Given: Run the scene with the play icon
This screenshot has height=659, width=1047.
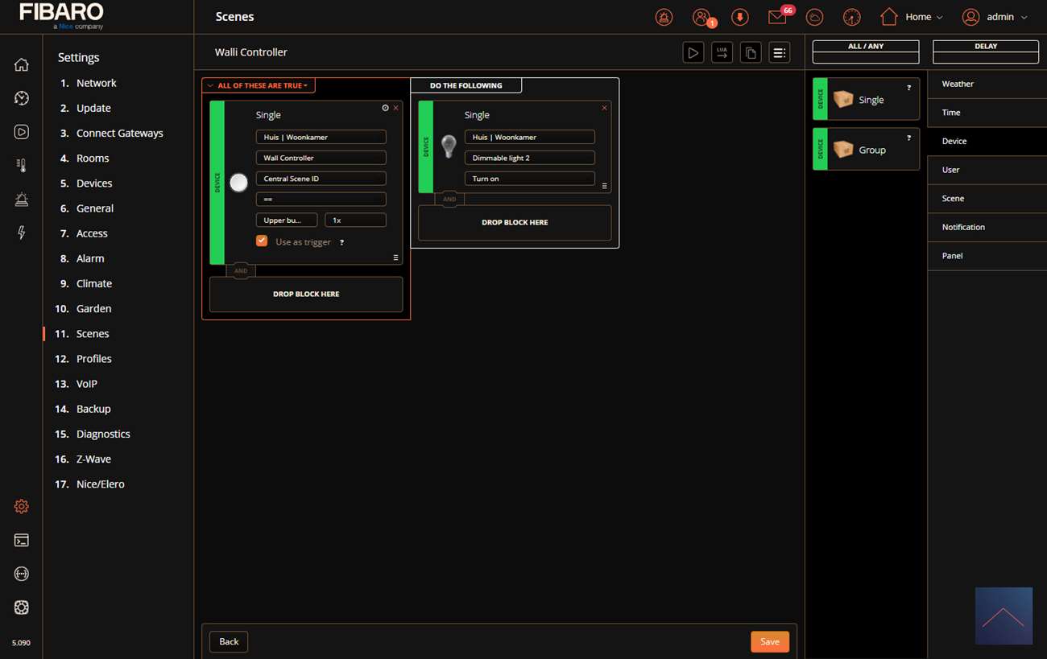Looking at the screenshot, I should pos(693,53).
